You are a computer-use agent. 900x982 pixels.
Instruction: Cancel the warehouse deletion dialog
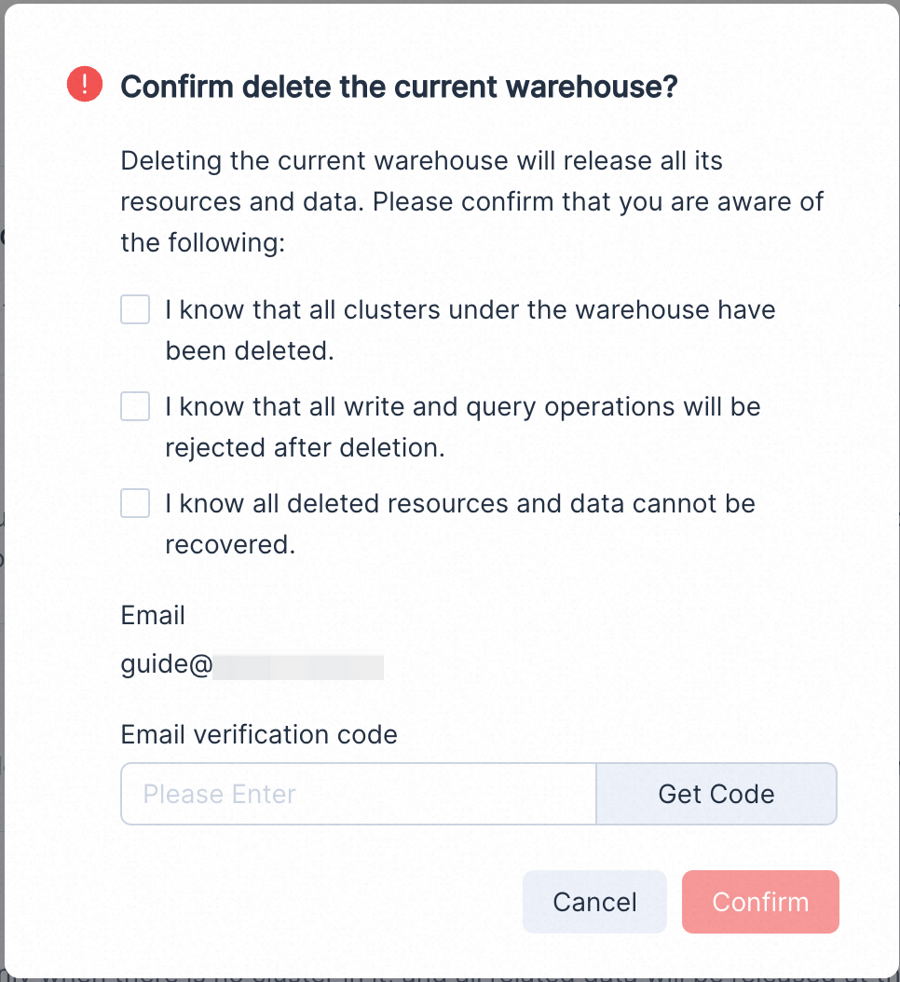pyautogui.click(x=594, y=902)
